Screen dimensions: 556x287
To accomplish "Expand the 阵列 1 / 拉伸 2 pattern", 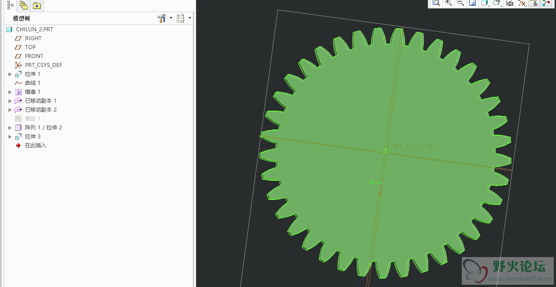I will click(x=10, y=128).
